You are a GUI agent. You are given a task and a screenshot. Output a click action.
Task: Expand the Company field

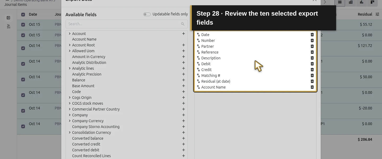click(x=70, y=115)
